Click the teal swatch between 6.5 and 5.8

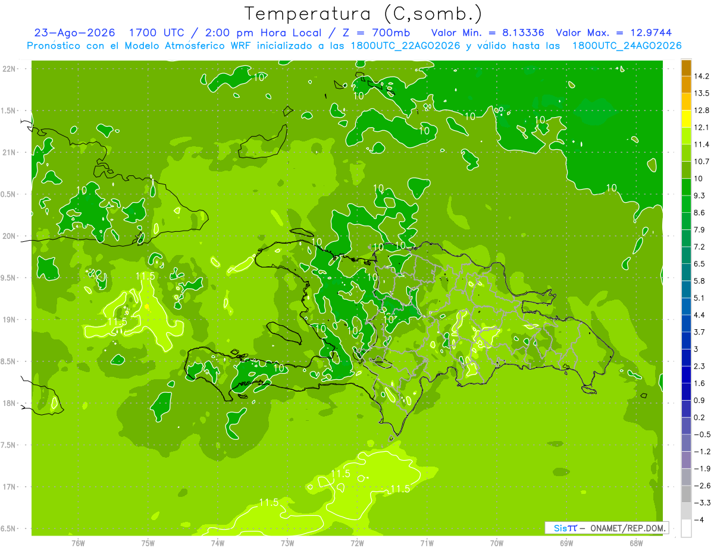[x=686, y=272]
